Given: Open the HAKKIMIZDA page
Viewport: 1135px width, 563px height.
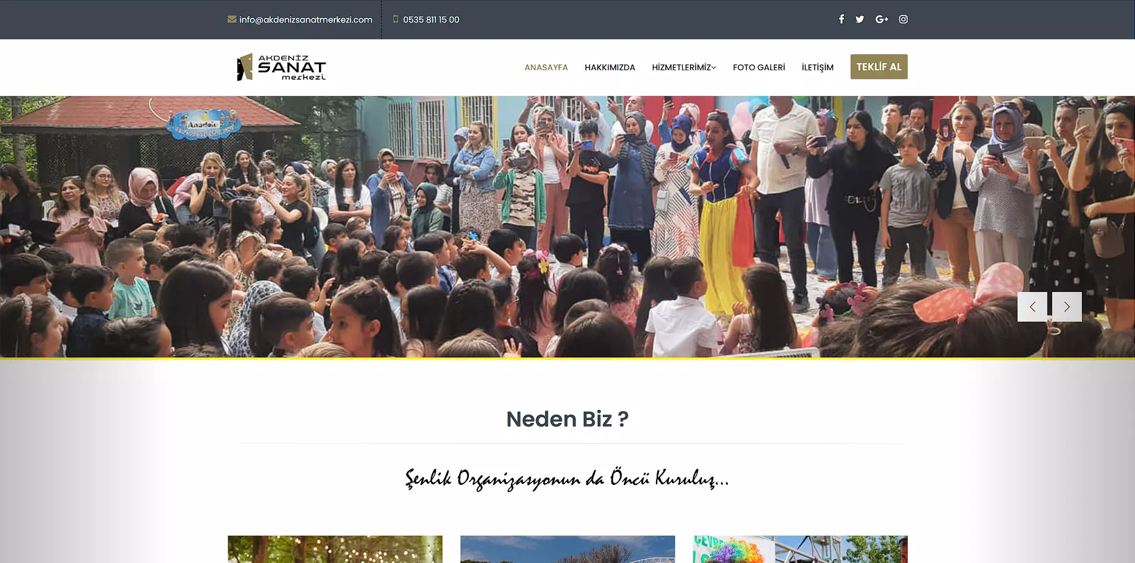Looking at the screenshot, I should click(610, 67).
